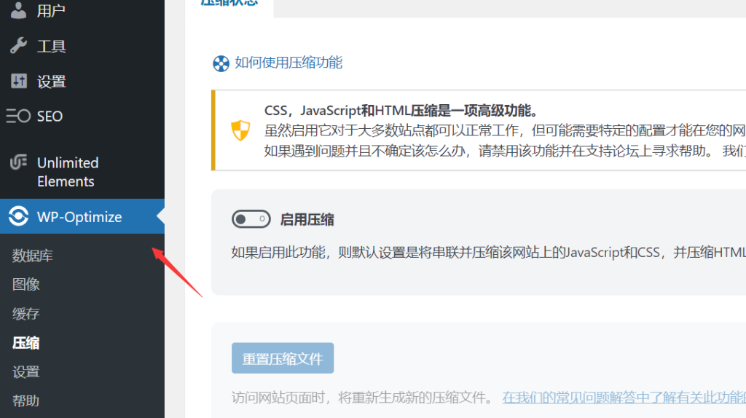Viewport: 746px width, 418px height.
Task: Open the 帮助 submenu item
Action: click(x=25, y=401)
